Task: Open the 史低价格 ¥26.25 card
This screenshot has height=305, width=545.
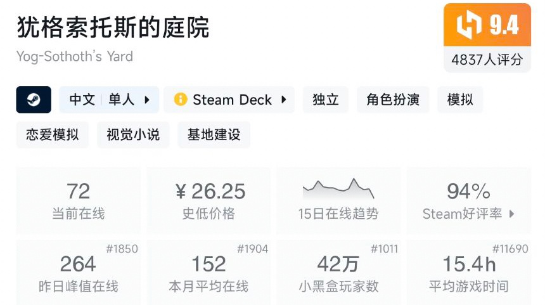Action: (209, 201)
